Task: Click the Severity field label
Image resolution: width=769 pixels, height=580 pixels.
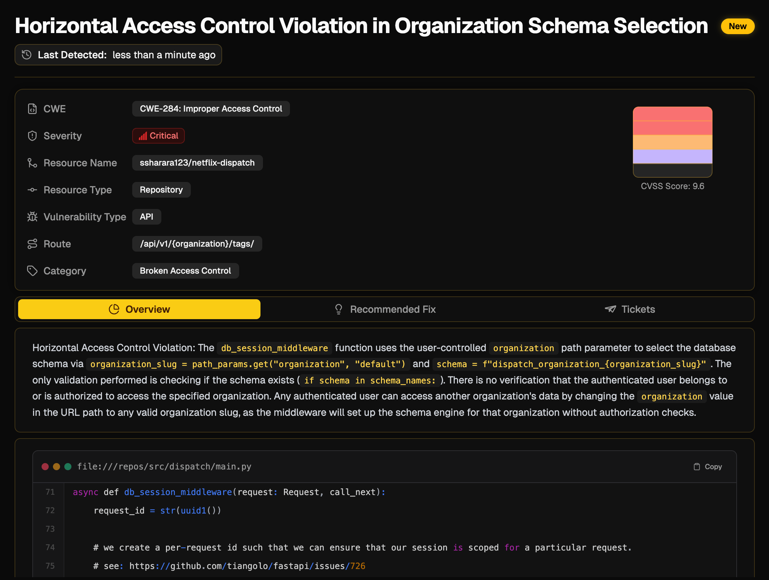Action: pos(63,136)
